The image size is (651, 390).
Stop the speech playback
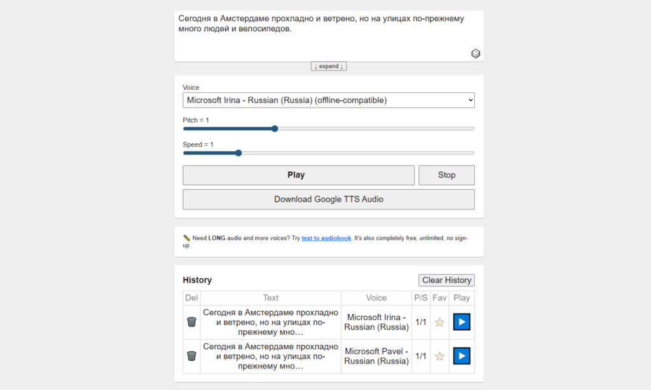[x=446, y=175]
